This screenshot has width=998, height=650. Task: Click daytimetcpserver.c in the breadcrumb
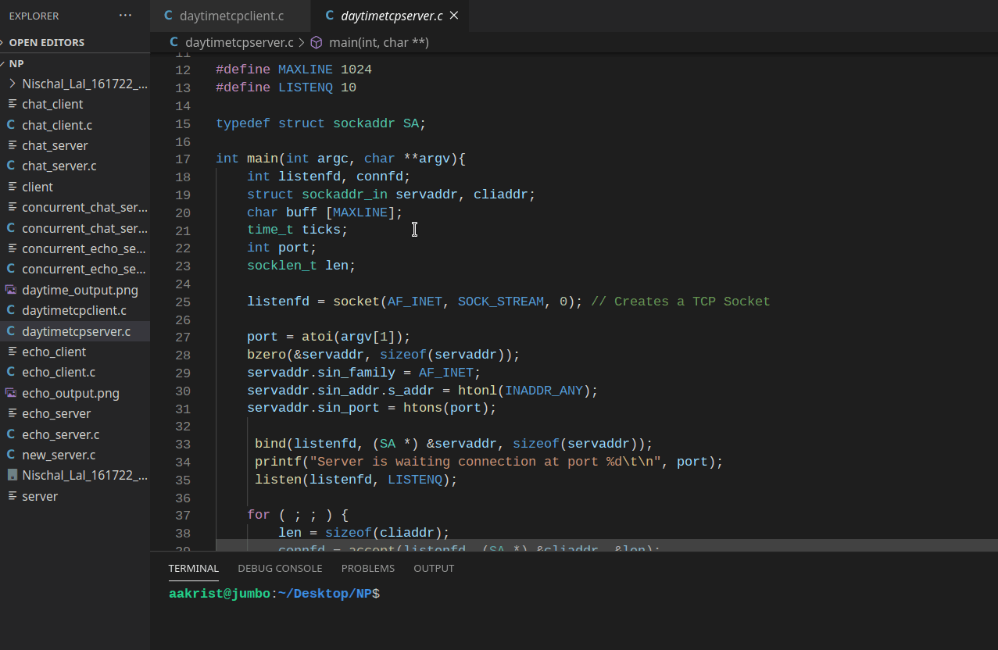click(239, 42)
